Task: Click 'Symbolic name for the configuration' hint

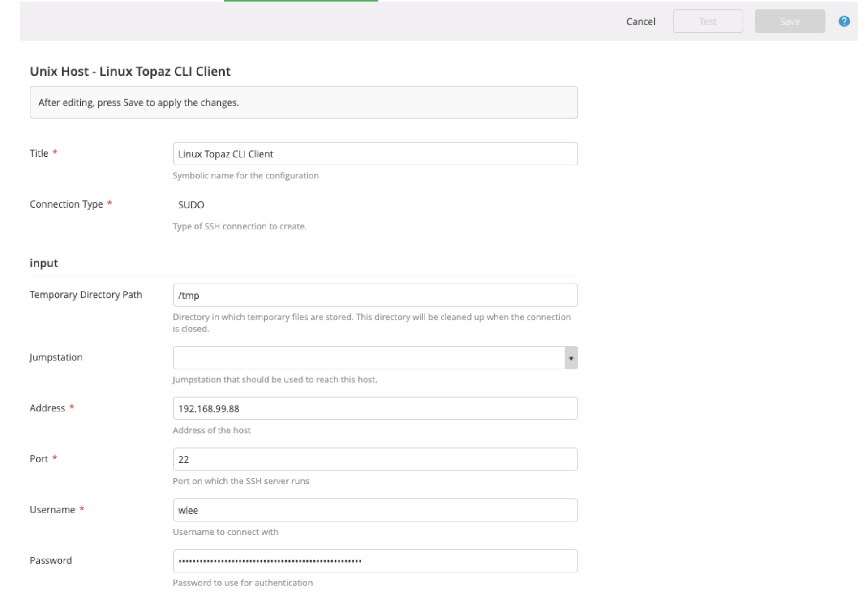Action: coord(245,176)
